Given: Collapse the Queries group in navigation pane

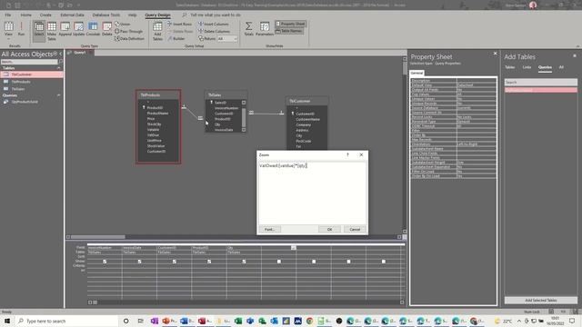Looking at the screenshot, I should pyautogui.click(x=58, y=95).
